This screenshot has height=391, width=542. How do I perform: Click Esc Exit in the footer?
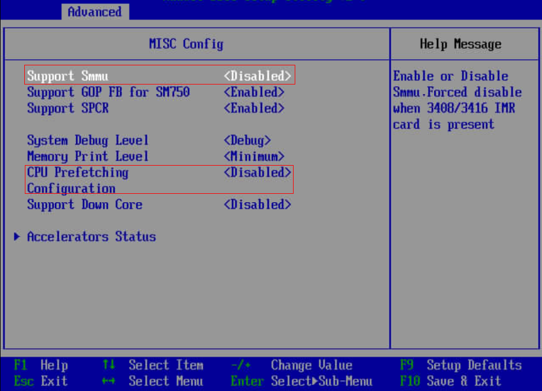(41, 381)
